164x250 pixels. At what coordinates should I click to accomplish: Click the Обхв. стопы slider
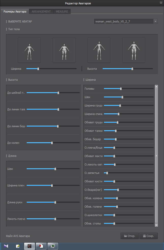click(x=129, y=223)
